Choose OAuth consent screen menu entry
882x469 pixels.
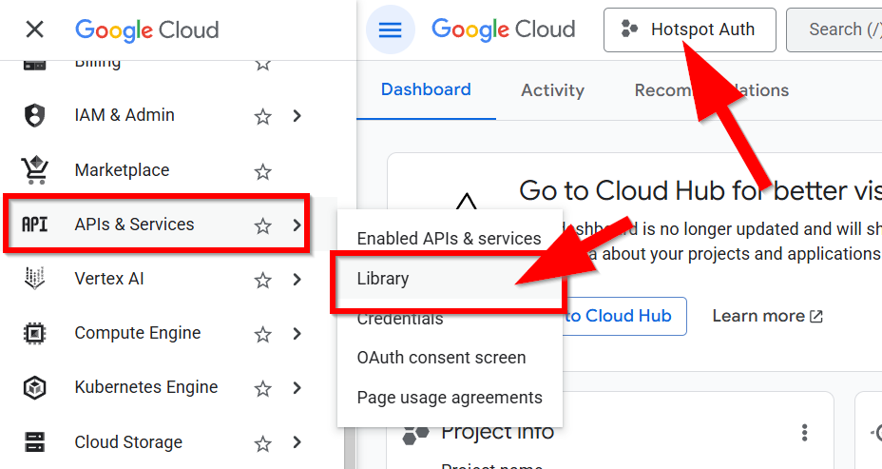coord(441,358)
